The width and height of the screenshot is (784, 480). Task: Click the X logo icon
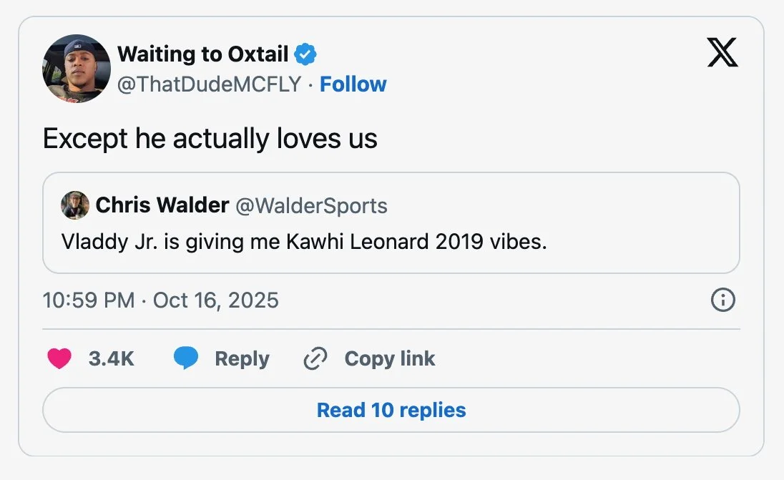pos(722,53)
